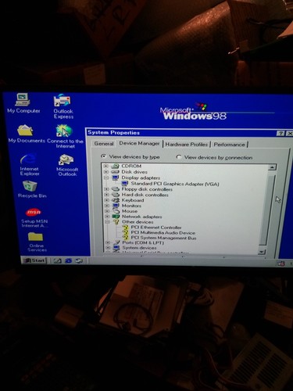This screenshot has height=391, width=293.
Task: Click the system tray icon in the taskbar
Action: 280,264
